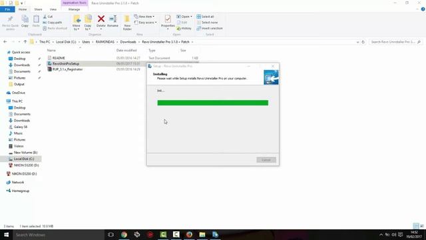Viewport: 426px width, 240px height.
Task: Open File Explorer from the taskbar
Action: (202, 235)
